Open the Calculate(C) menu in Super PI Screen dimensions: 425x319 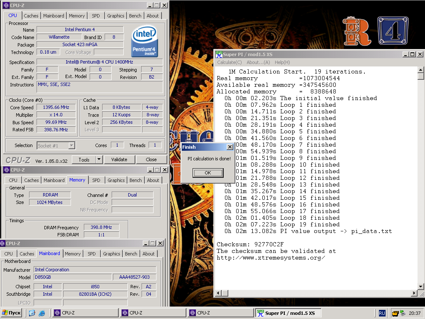click(x=229, y=62)
